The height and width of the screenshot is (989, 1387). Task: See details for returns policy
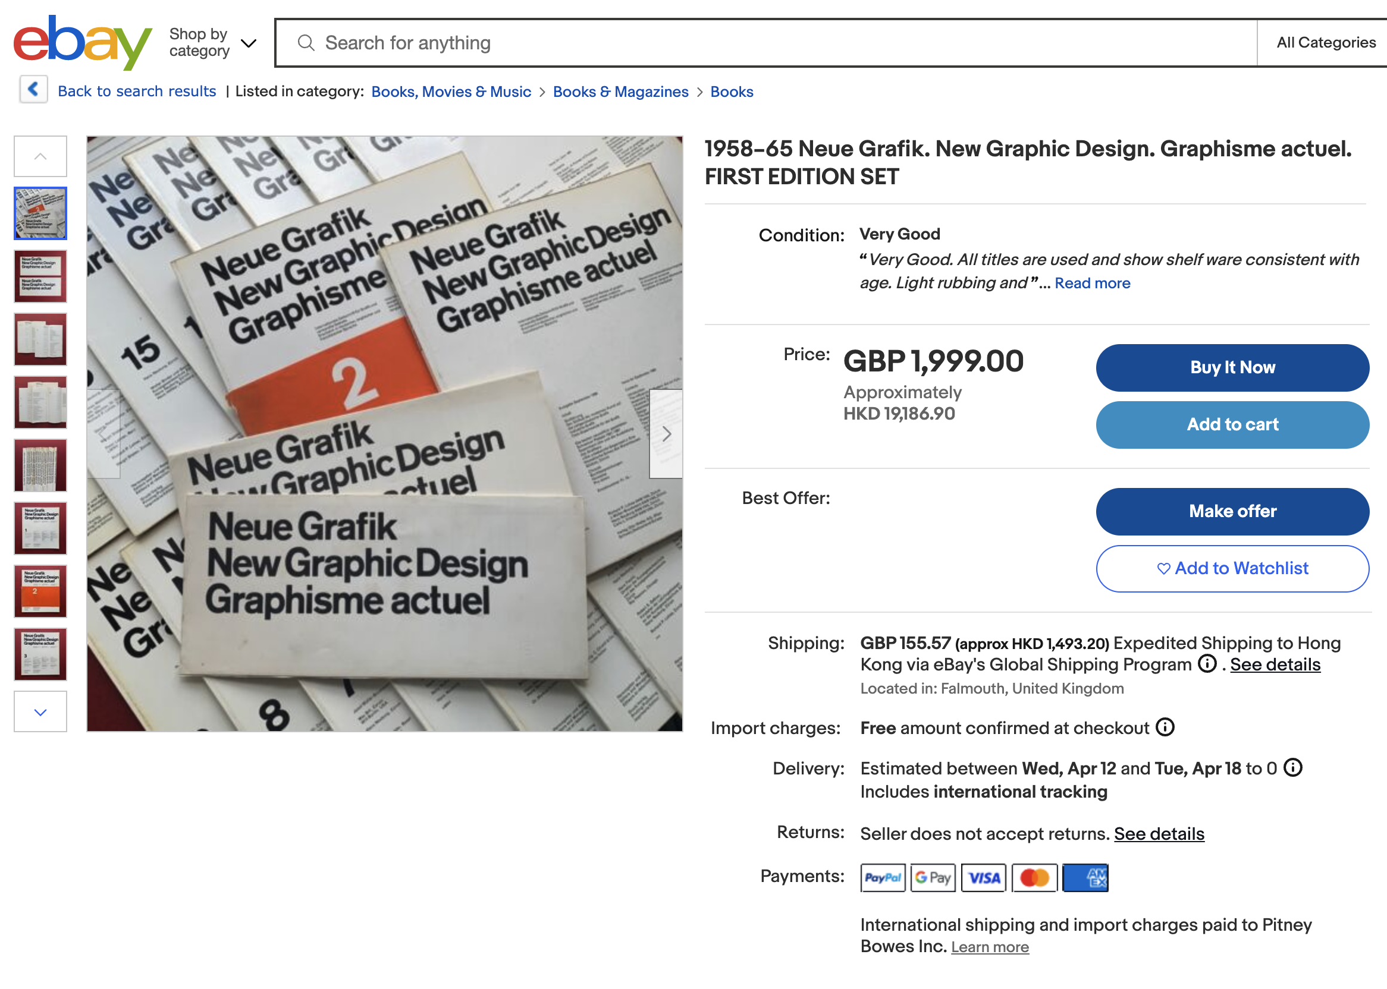tap(1159, 834)
